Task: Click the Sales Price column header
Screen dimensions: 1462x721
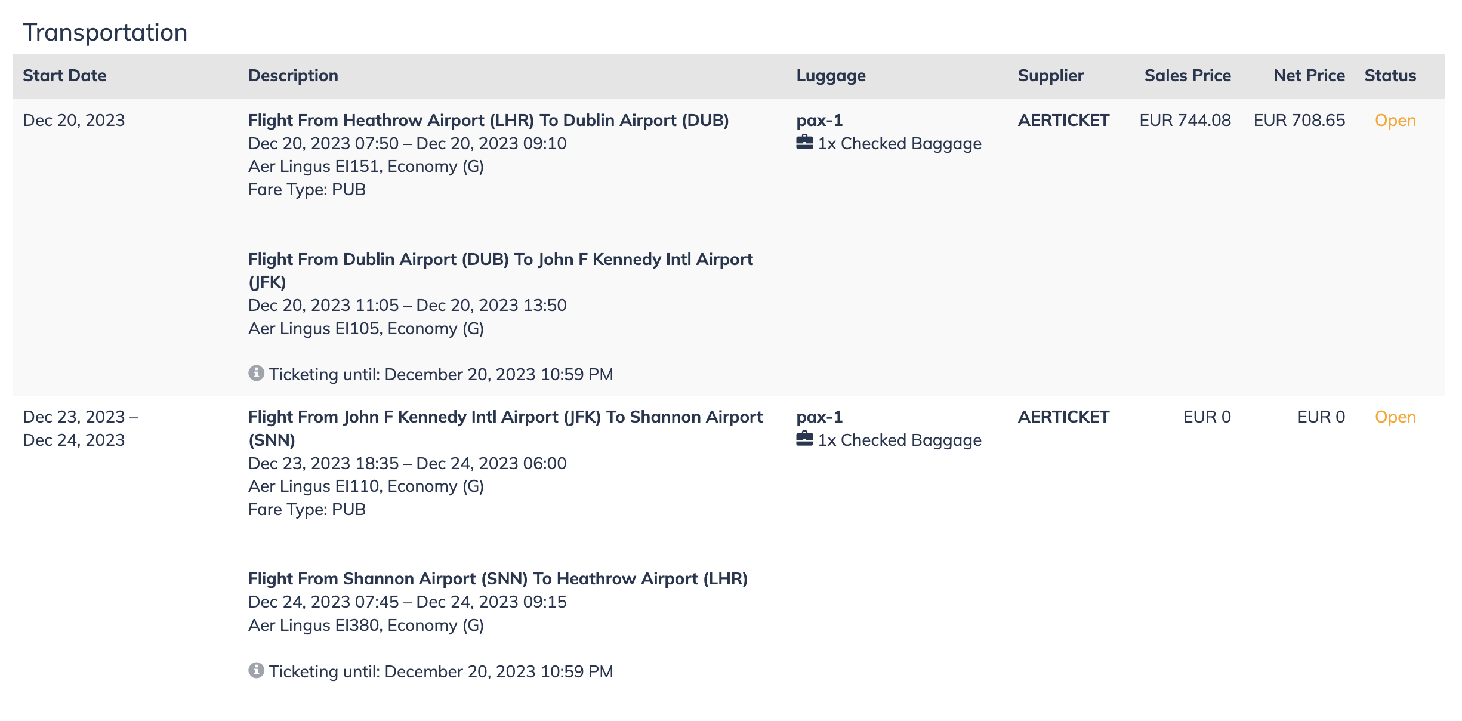Action: point(1188,76)
